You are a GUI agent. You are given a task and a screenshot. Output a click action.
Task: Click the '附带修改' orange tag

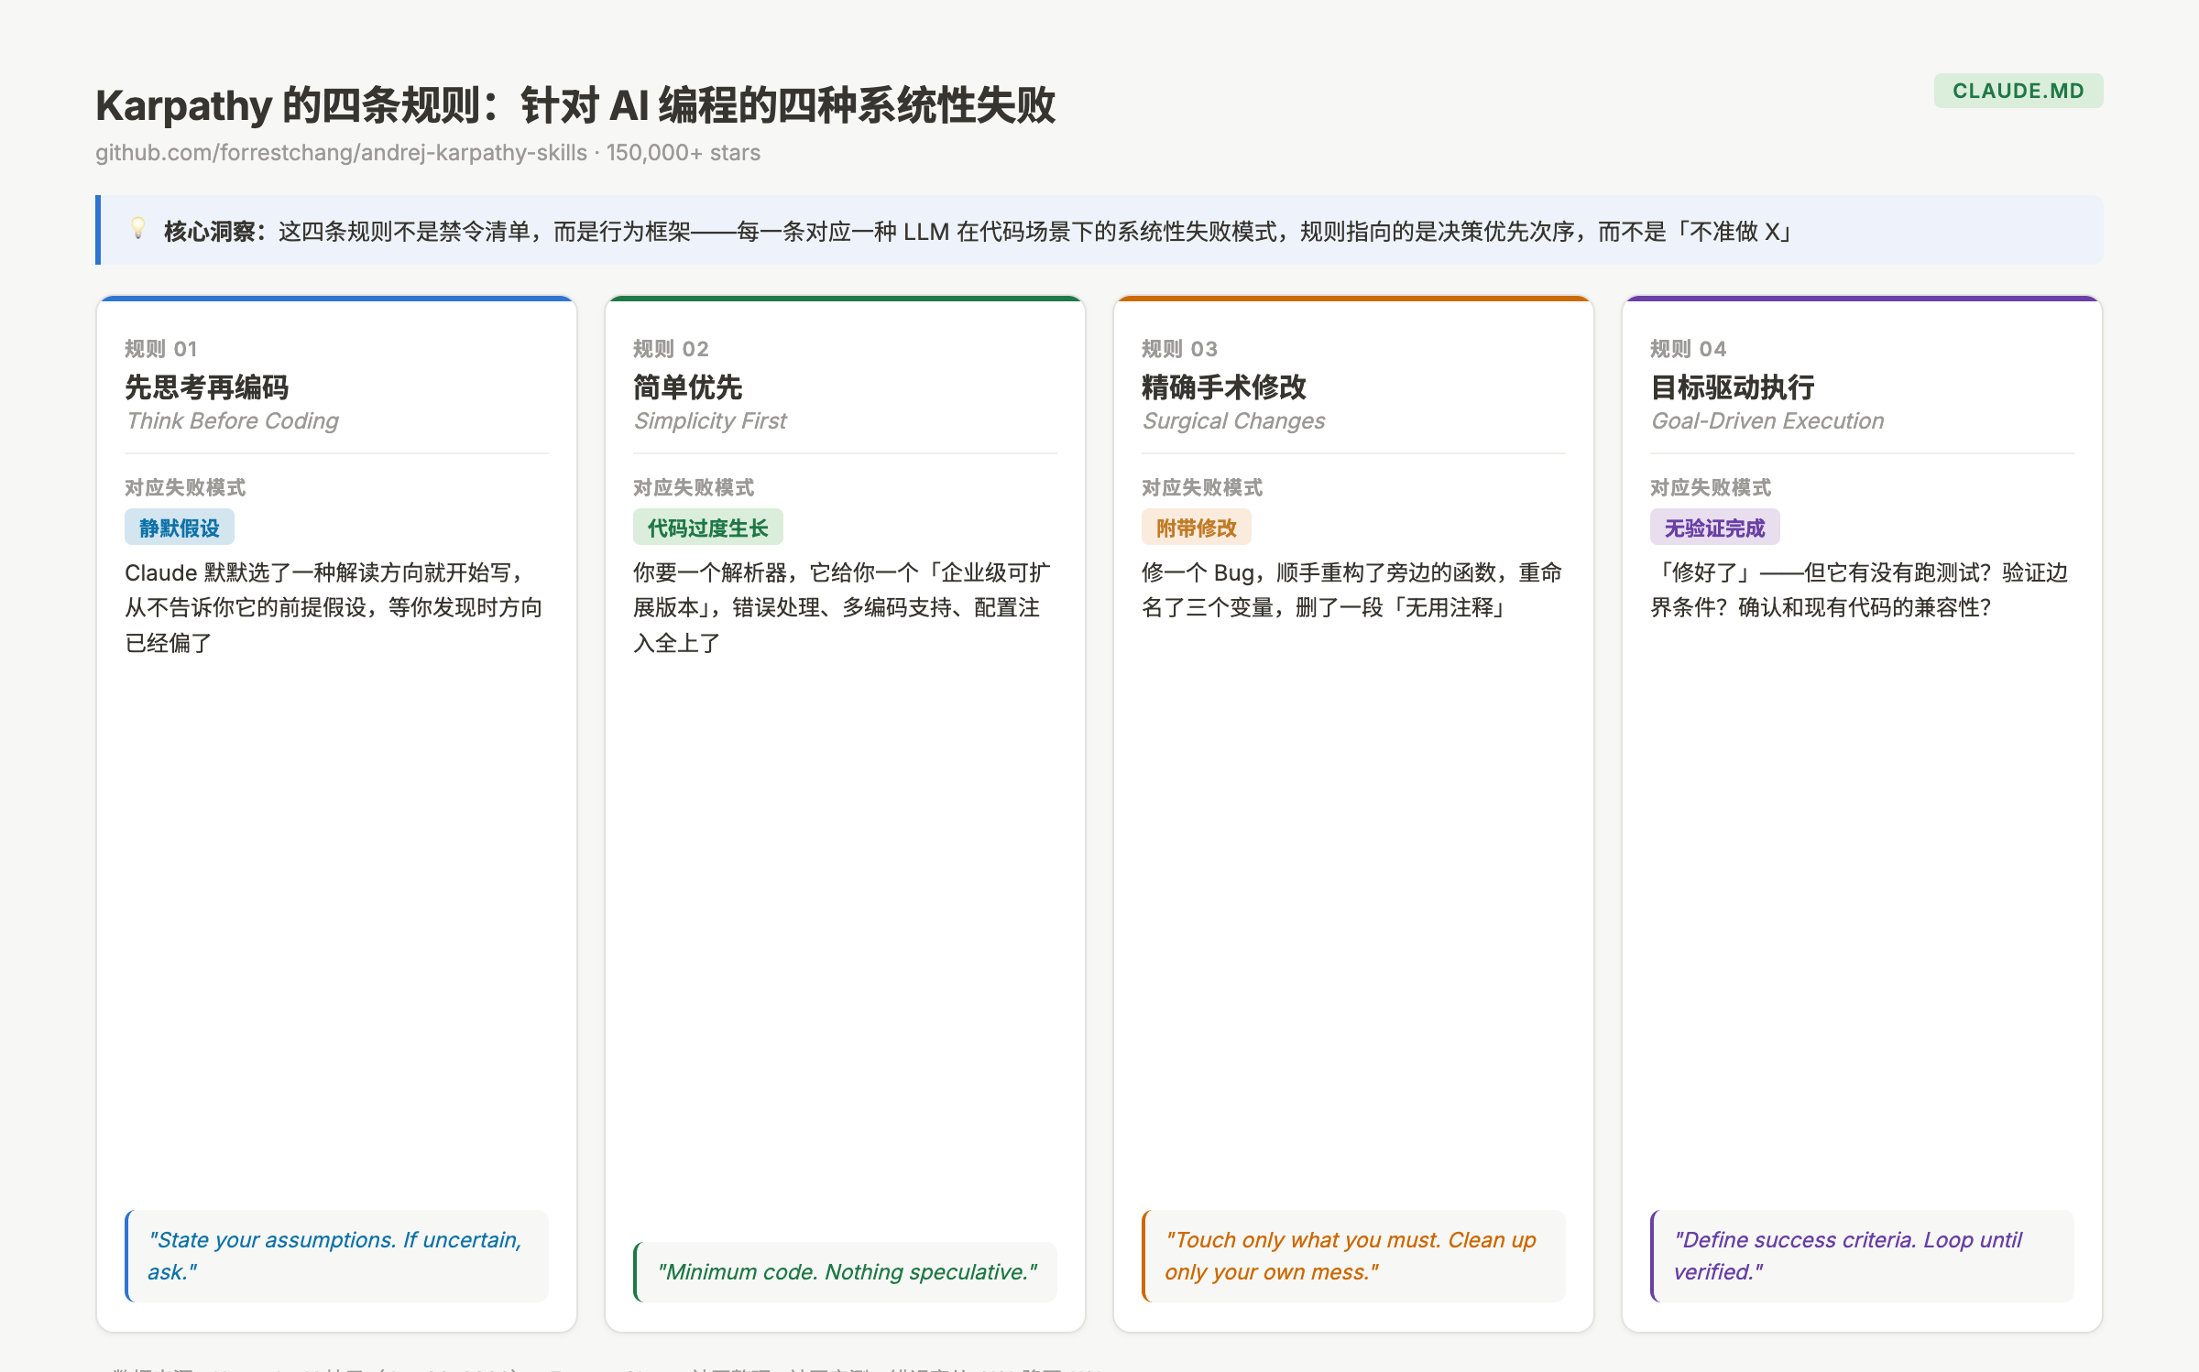point(1196,528)
